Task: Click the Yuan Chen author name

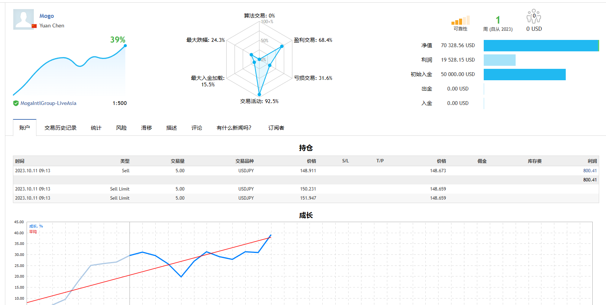Action: pos(52,25)
